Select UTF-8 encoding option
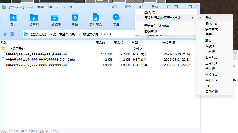The width and height of the screenshot is (238, 133). tap(209, 86)
